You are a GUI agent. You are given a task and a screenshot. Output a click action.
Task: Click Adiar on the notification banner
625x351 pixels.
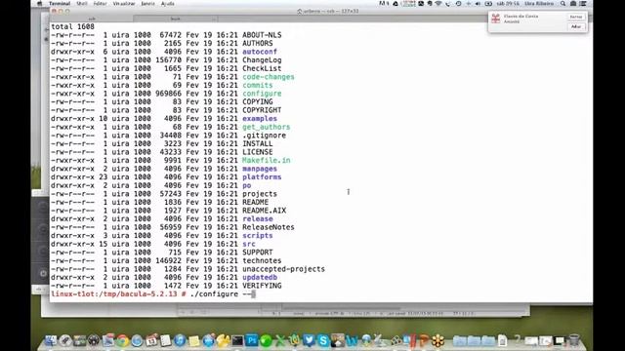coord(576,26)
